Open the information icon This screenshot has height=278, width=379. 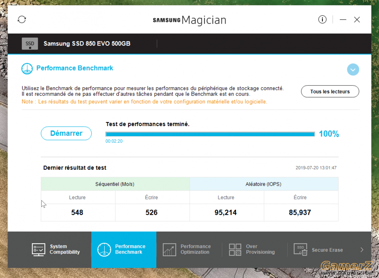[x=322, y=20]
